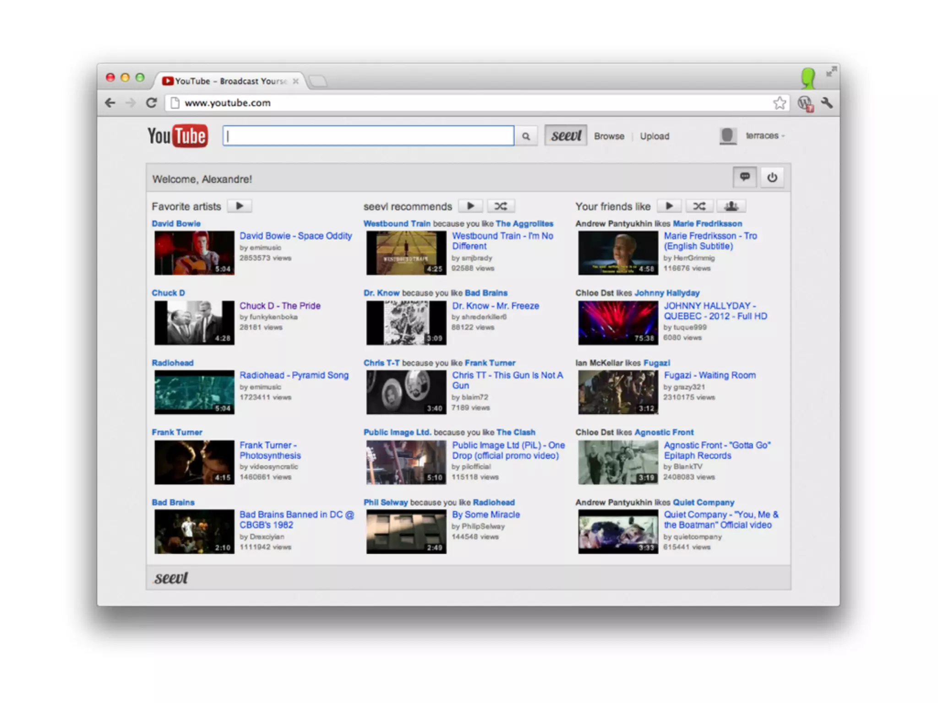The height and width of the screenshot is (703, 938).
Task: Click the friends icon beside shuffle
Action: (731, 206)
